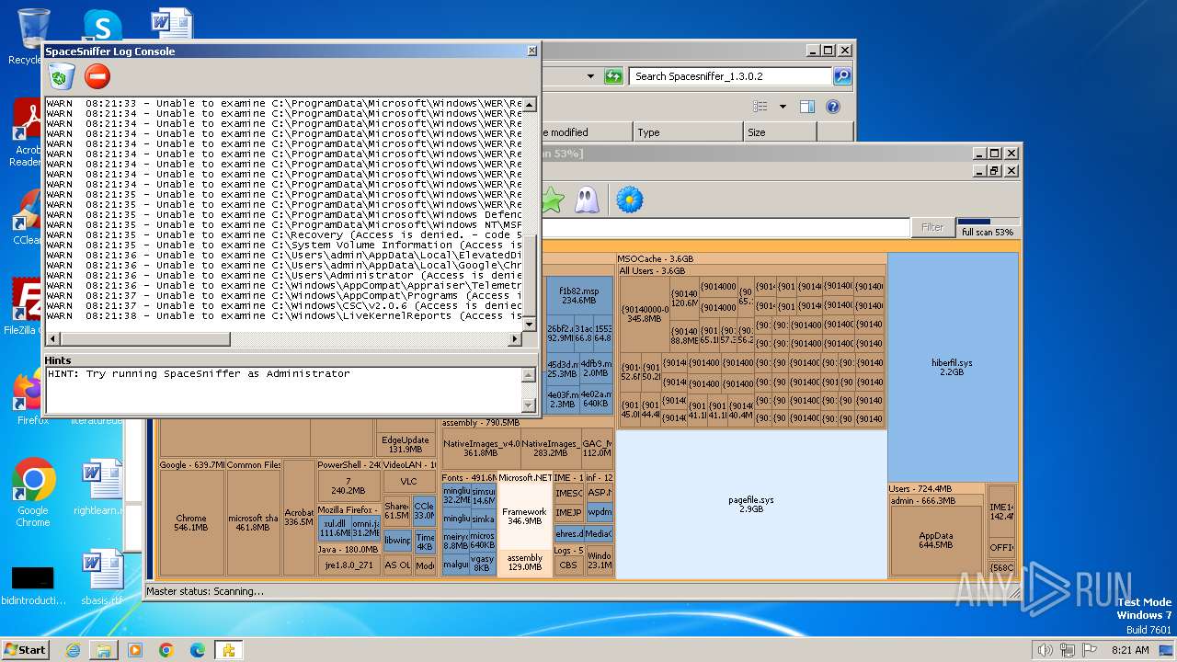1177x662 pixels.
Task: Select the VLC block
Action: point(409,482)
